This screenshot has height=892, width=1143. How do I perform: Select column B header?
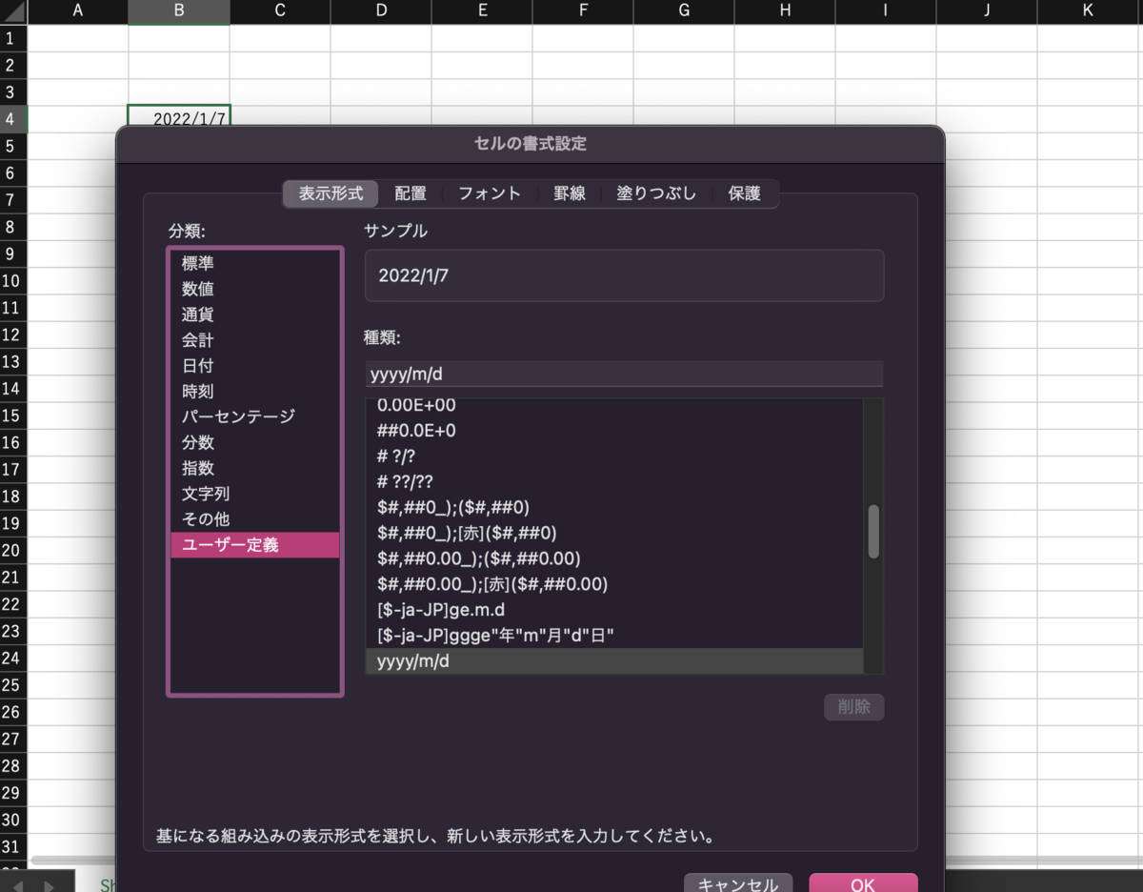(179, 11)
